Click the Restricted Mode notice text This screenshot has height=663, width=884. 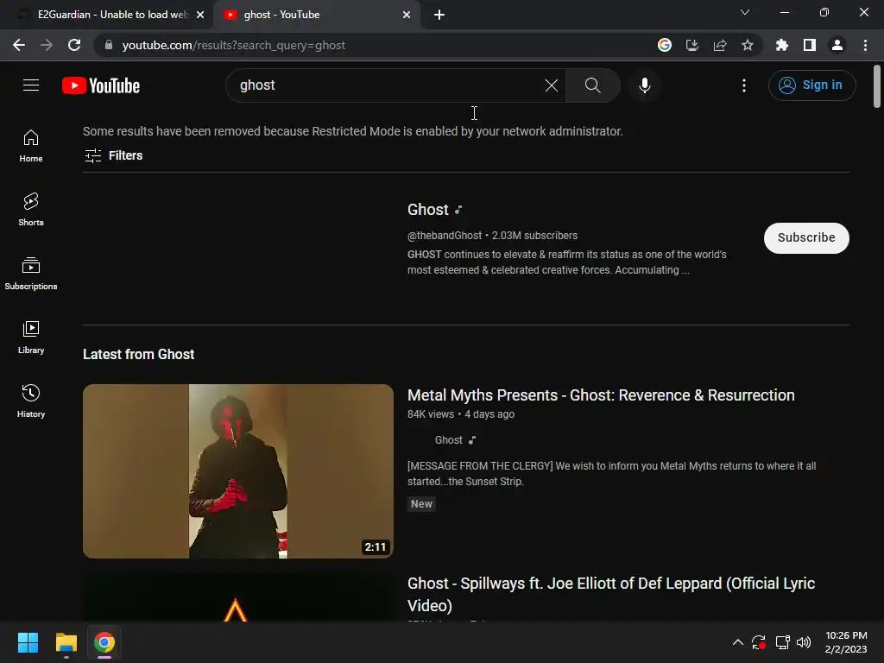353,131
